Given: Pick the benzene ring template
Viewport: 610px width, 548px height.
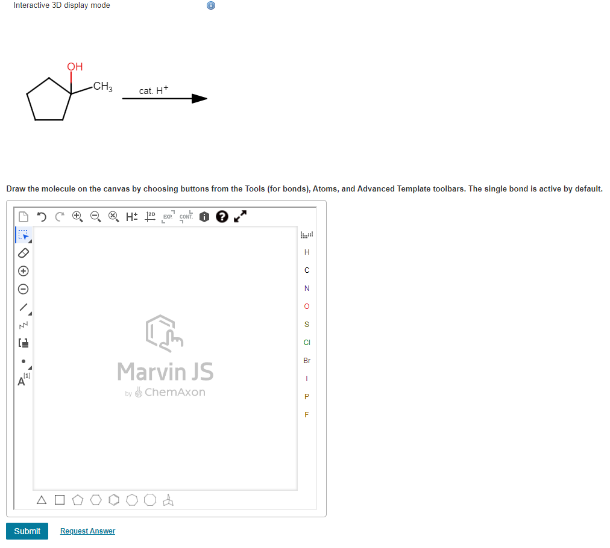Looking at the screenshot, I should pos(114,500).
